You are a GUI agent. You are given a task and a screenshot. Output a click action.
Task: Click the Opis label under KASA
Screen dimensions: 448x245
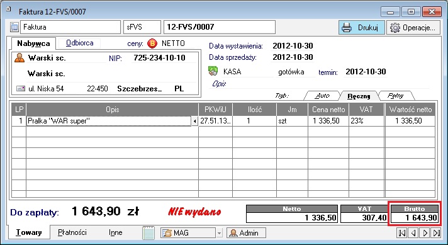[219, 84]
